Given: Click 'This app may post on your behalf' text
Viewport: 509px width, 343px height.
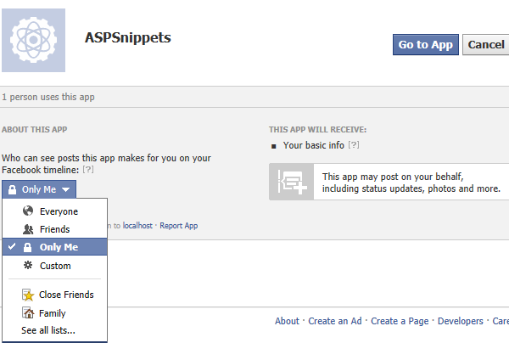Looking at the screenshot, I should point(393,177).
